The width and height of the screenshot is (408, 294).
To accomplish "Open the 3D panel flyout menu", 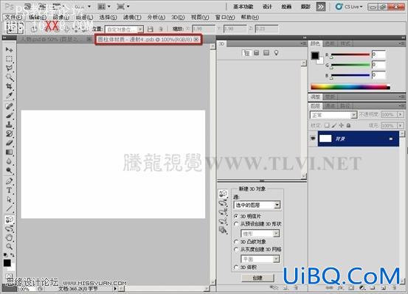I will [x=303, y=43].
